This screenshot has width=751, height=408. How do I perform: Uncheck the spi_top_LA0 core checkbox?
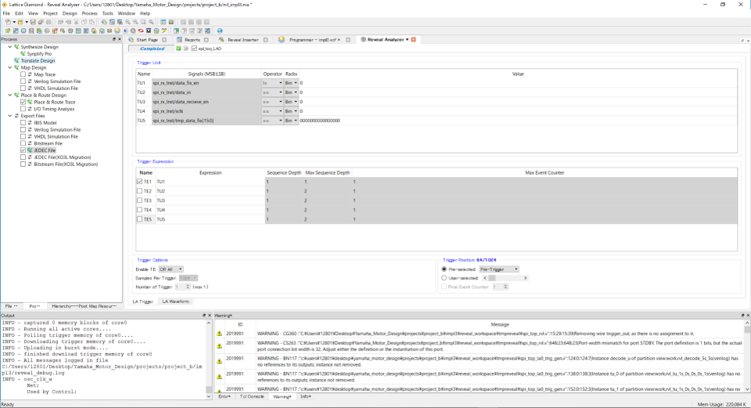(195, 49)
